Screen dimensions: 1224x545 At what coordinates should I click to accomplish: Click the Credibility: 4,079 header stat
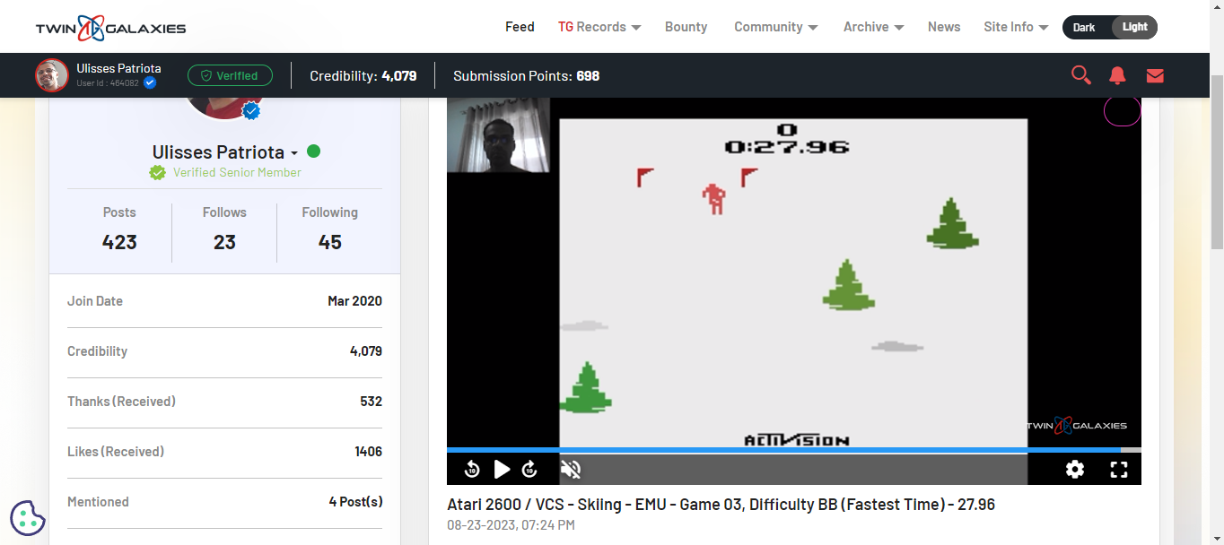click(x=363, y=75)
